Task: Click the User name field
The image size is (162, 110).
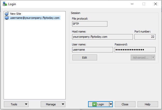Action: point(92,50)
